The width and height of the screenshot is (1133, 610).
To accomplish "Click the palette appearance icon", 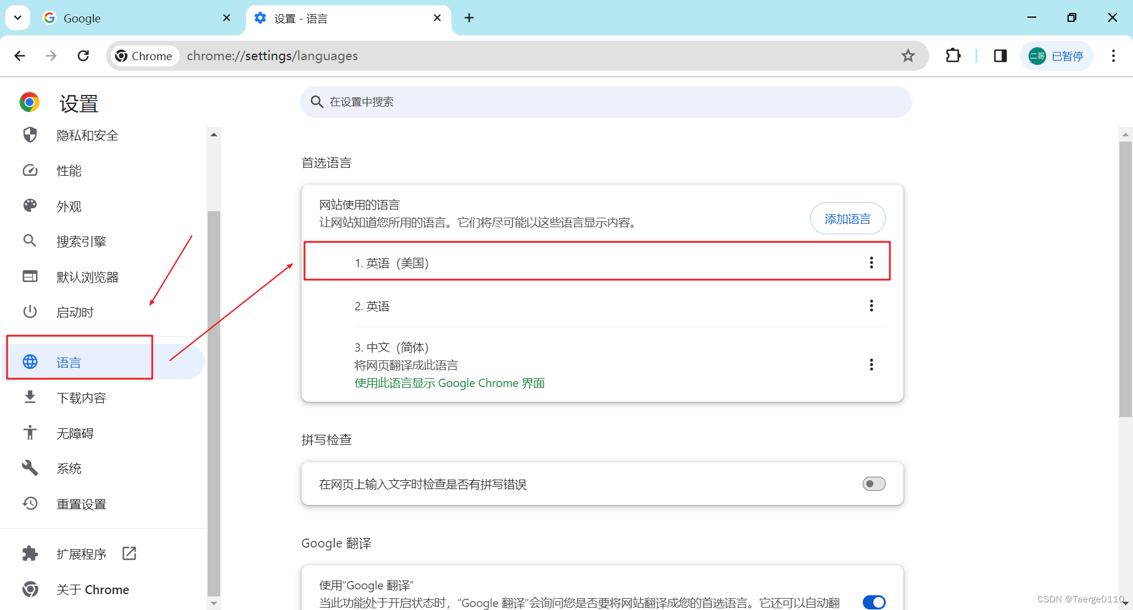I will [x=30, y=205].
